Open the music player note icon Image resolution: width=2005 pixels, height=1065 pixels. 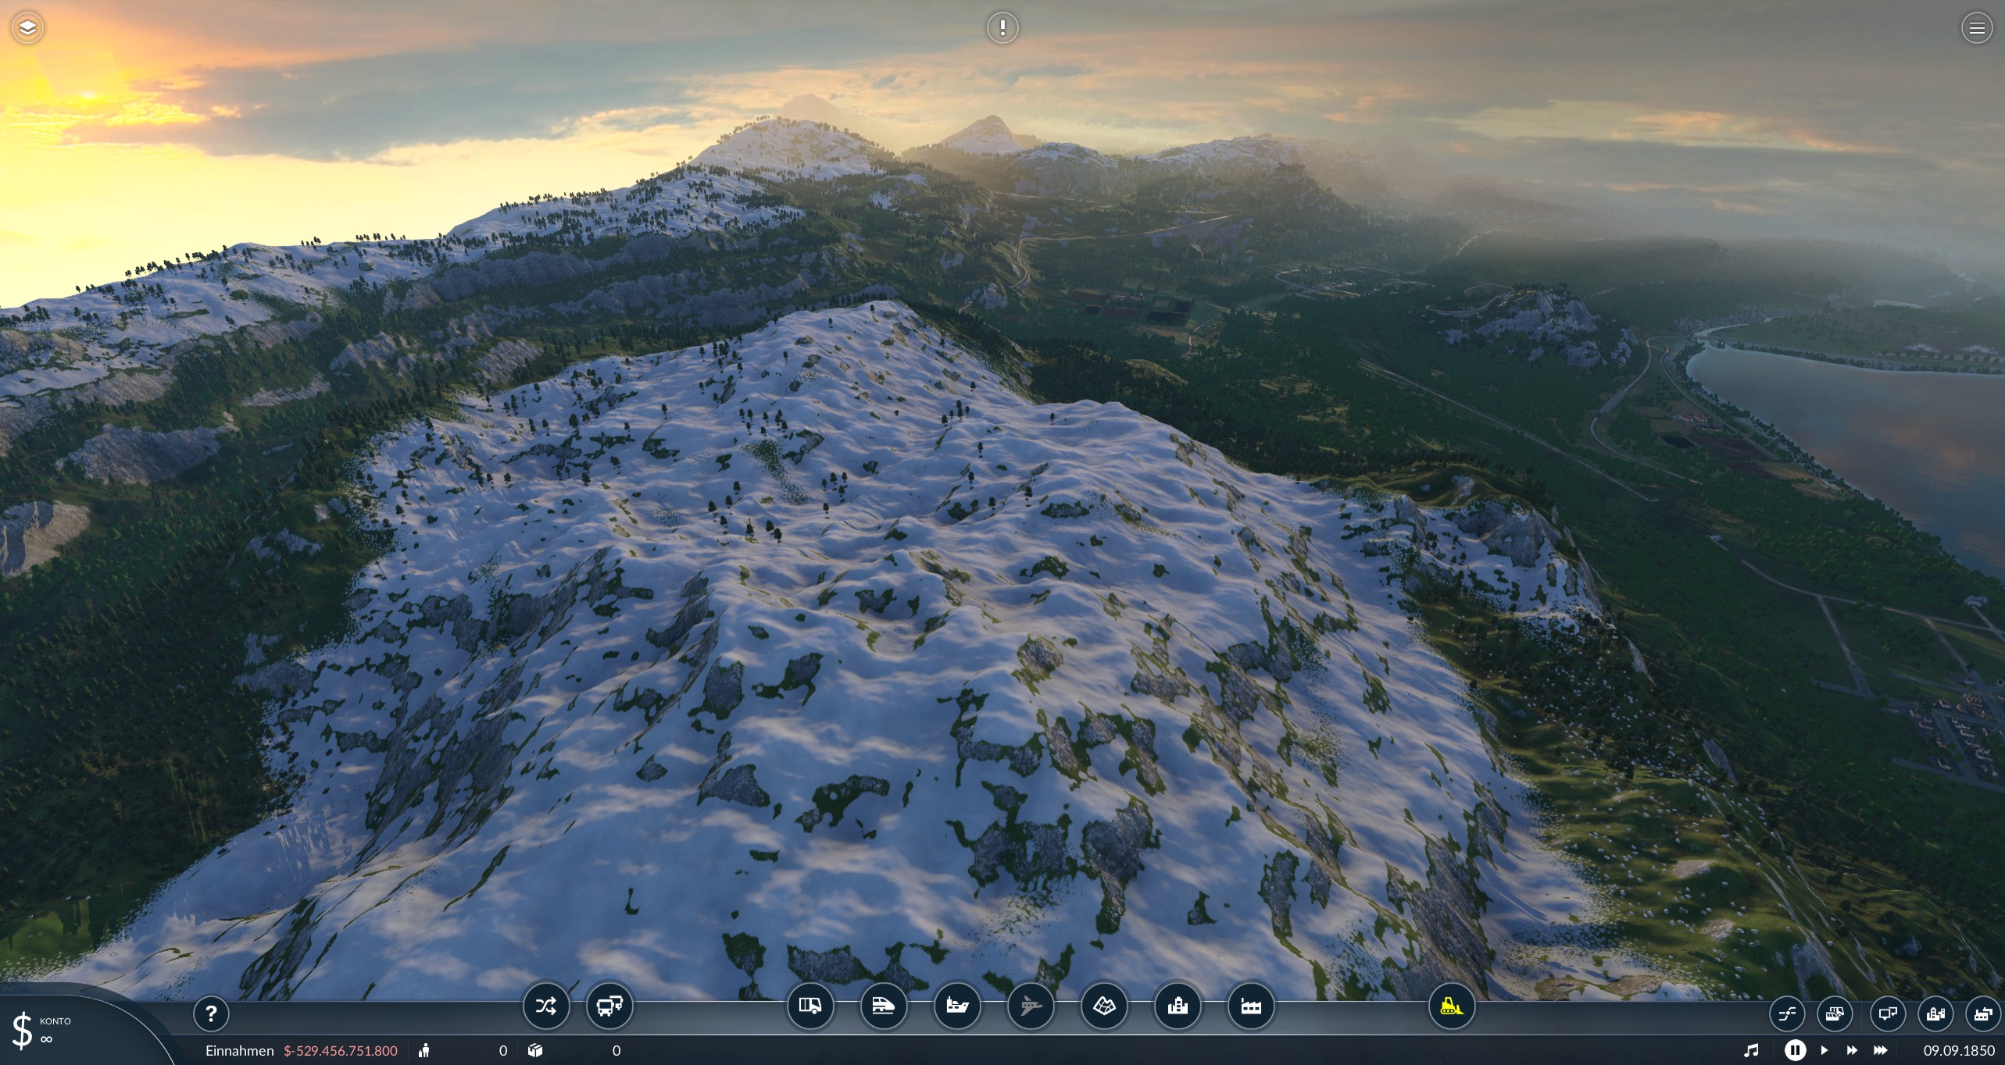[x=1751, y=1050]
